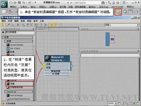Click the New file icon
Viewport: 141px width, 106px height.
click(x=11, y=3)
